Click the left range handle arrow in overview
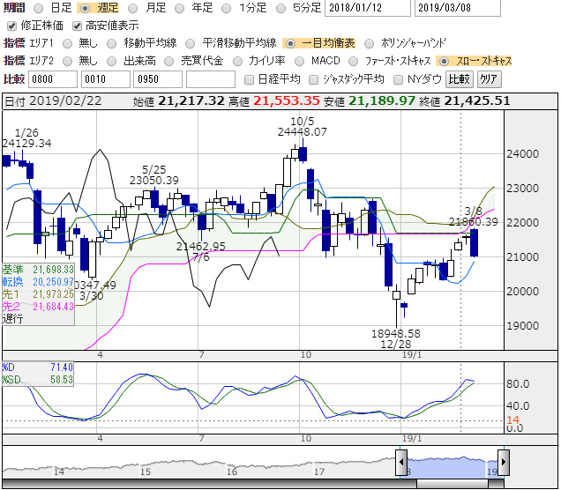Screen dimensions: 561x490 pyautogui.click(x=401, y=462)
